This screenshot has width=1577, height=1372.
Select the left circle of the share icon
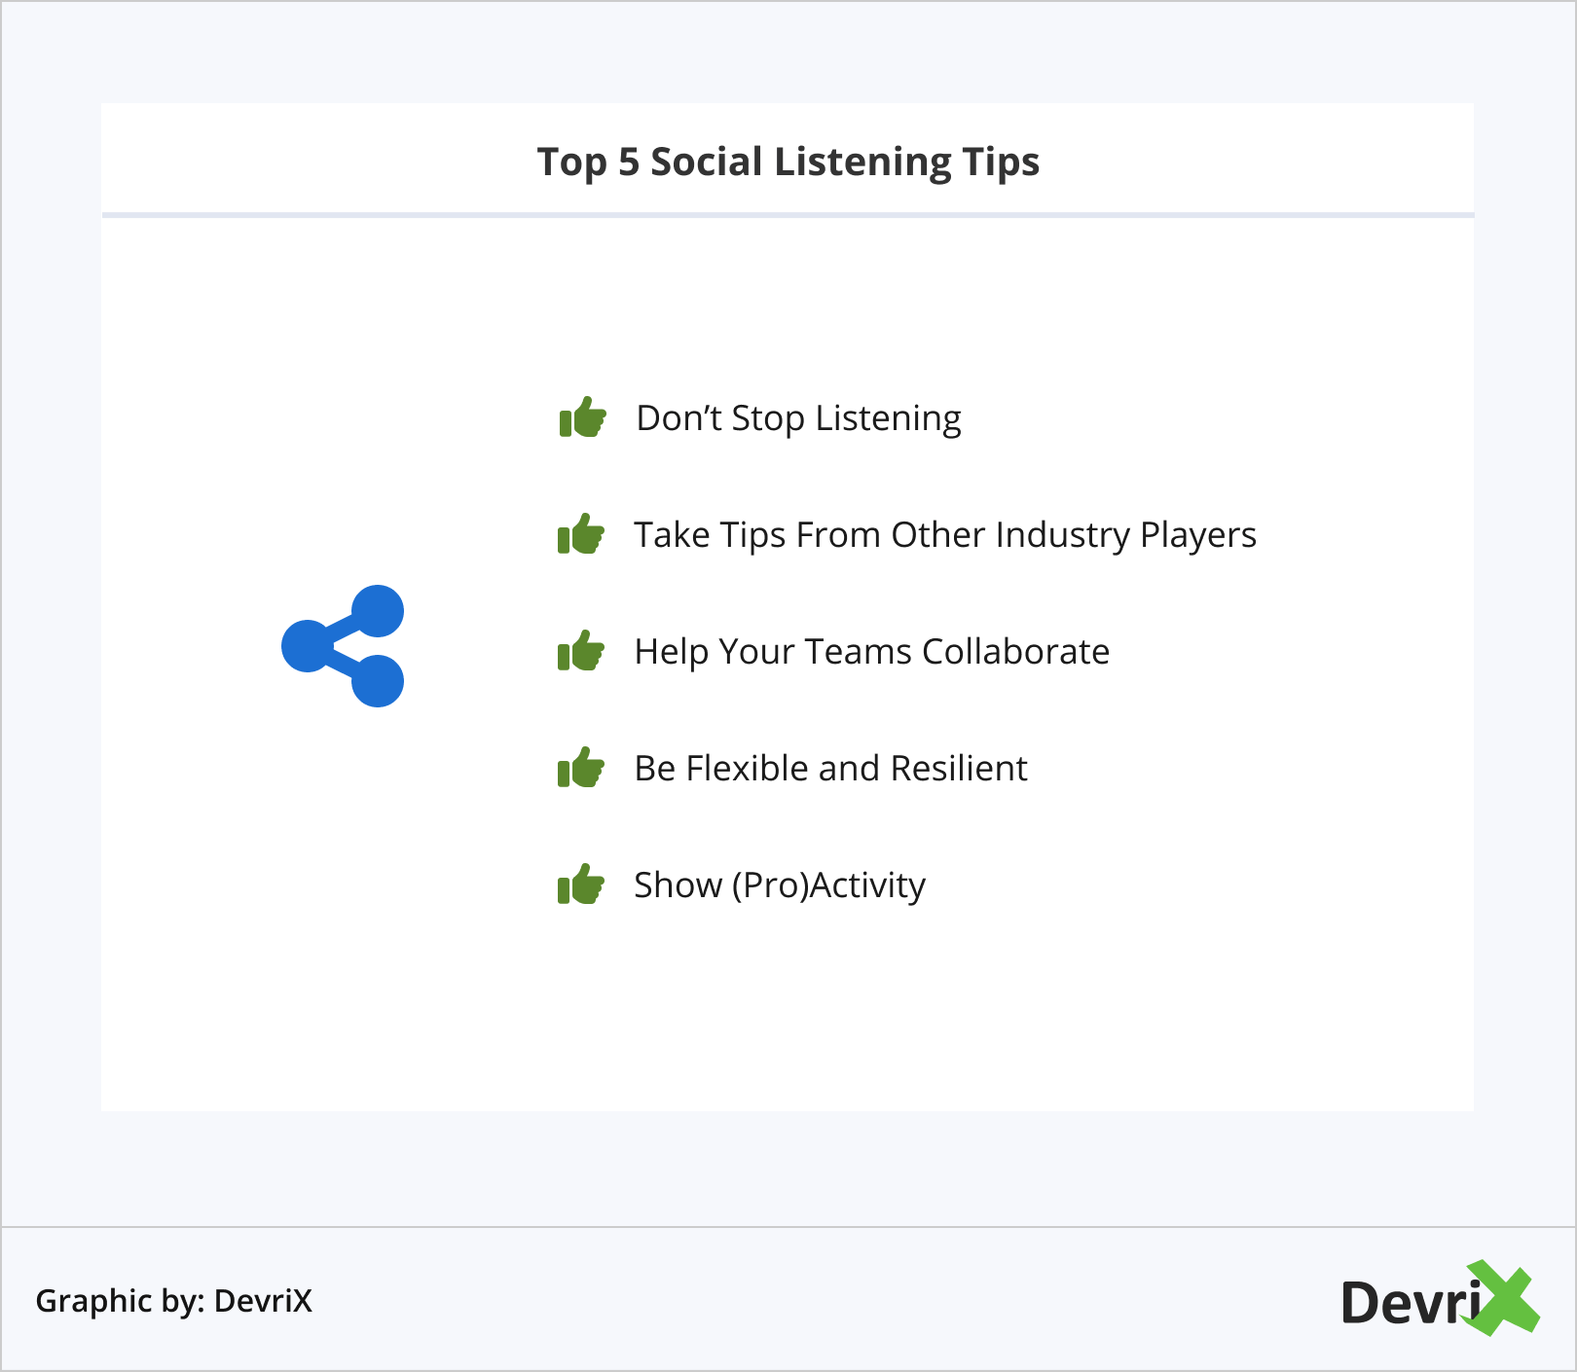(308, 646)
